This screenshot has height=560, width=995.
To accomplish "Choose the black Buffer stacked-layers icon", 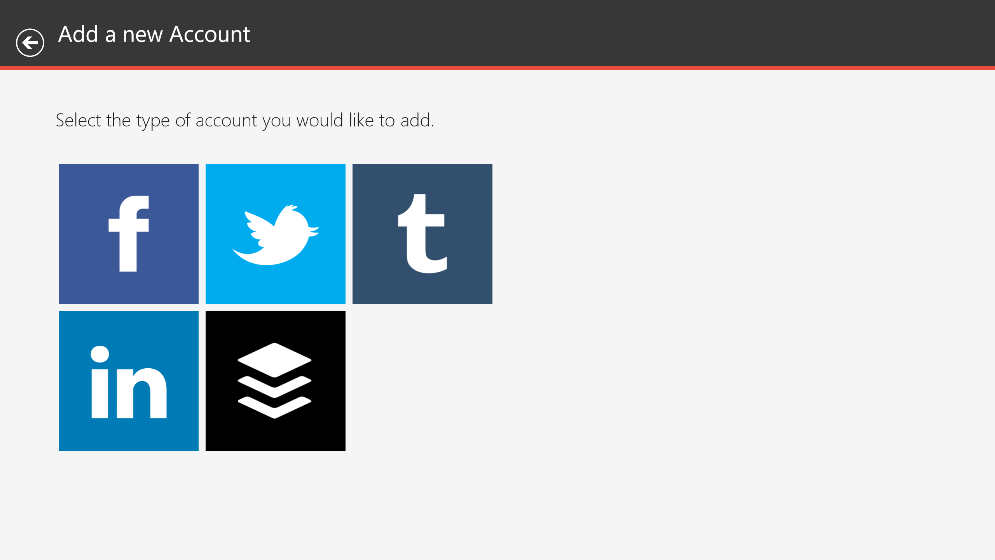I will [x=276, y=380].
